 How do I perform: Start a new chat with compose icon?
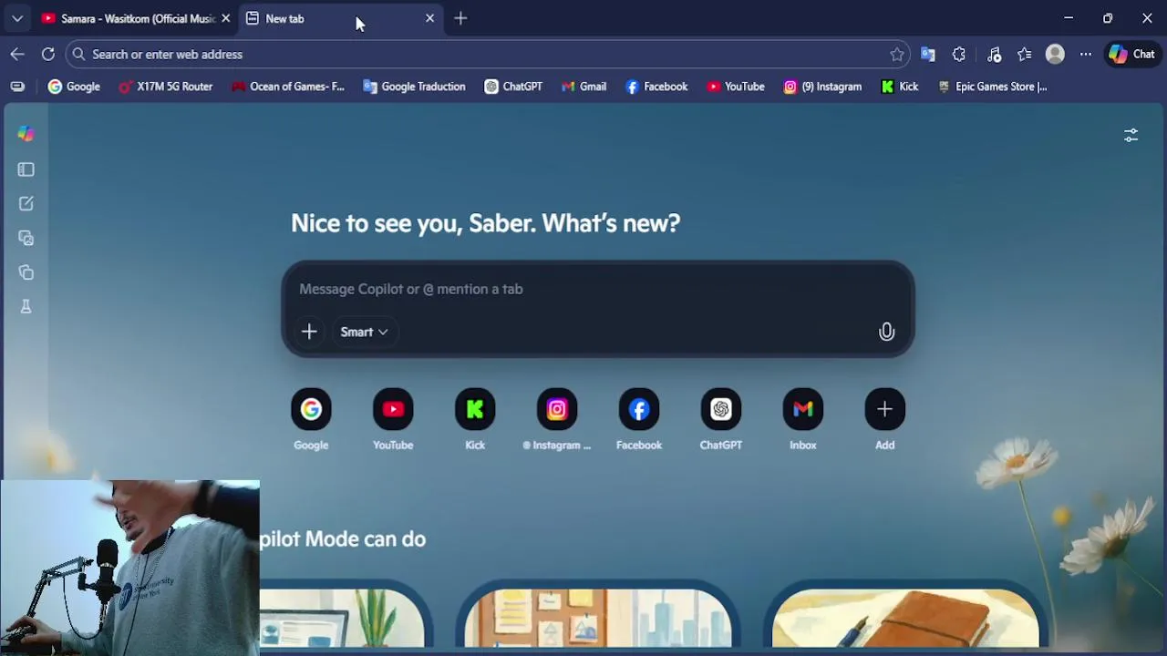(26, 204)
